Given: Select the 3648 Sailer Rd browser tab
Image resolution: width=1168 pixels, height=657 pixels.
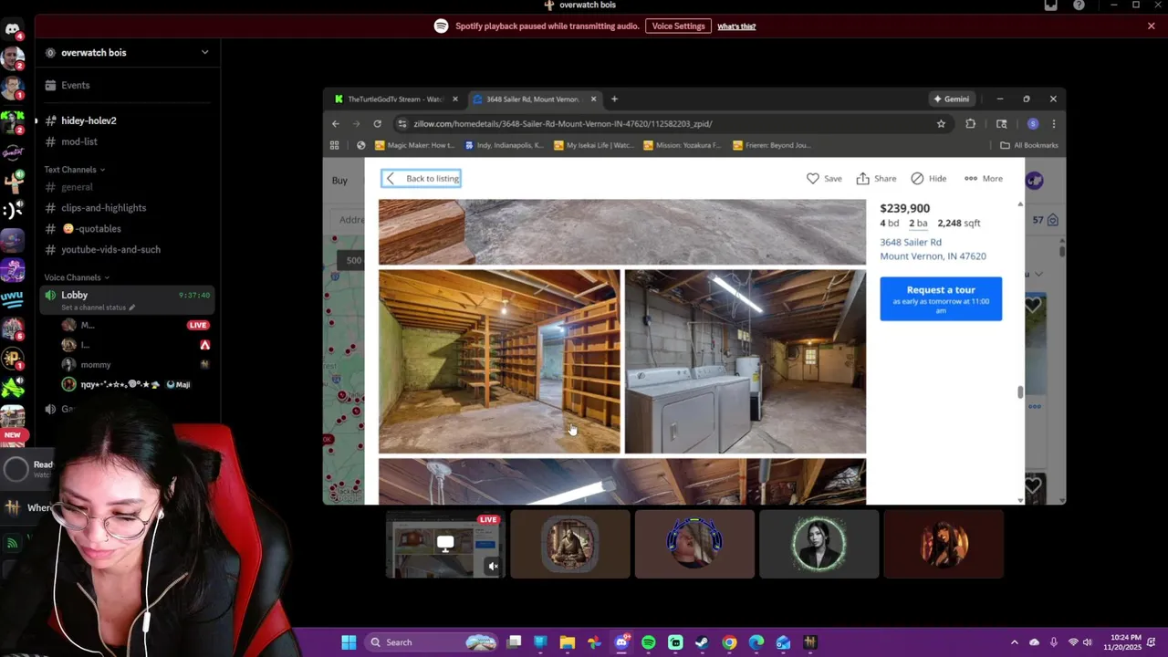Looking at the screenshot, I should (532, 99).
